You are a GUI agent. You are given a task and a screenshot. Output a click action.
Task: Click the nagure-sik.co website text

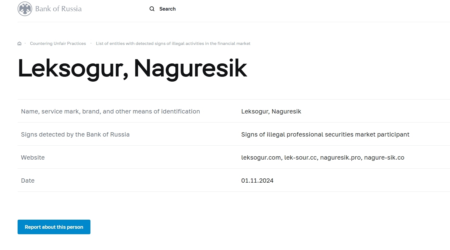tap(384, 157)
